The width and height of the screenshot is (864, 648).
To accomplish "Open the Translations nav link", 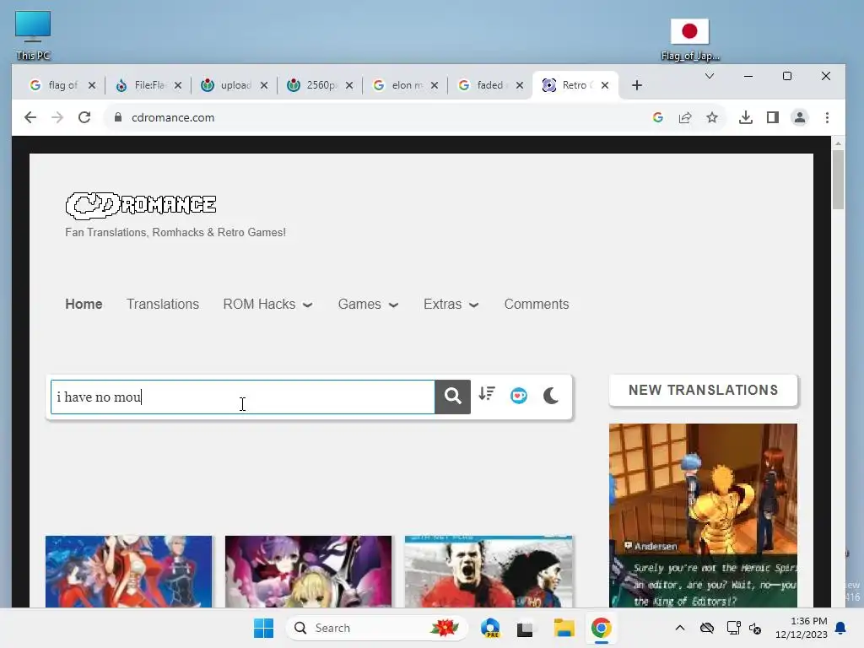I will [163, 304].
